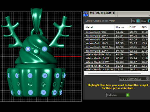Click the 60.32 grams value
This screenshot has height=112, width=150.
[x=120, y=32]
